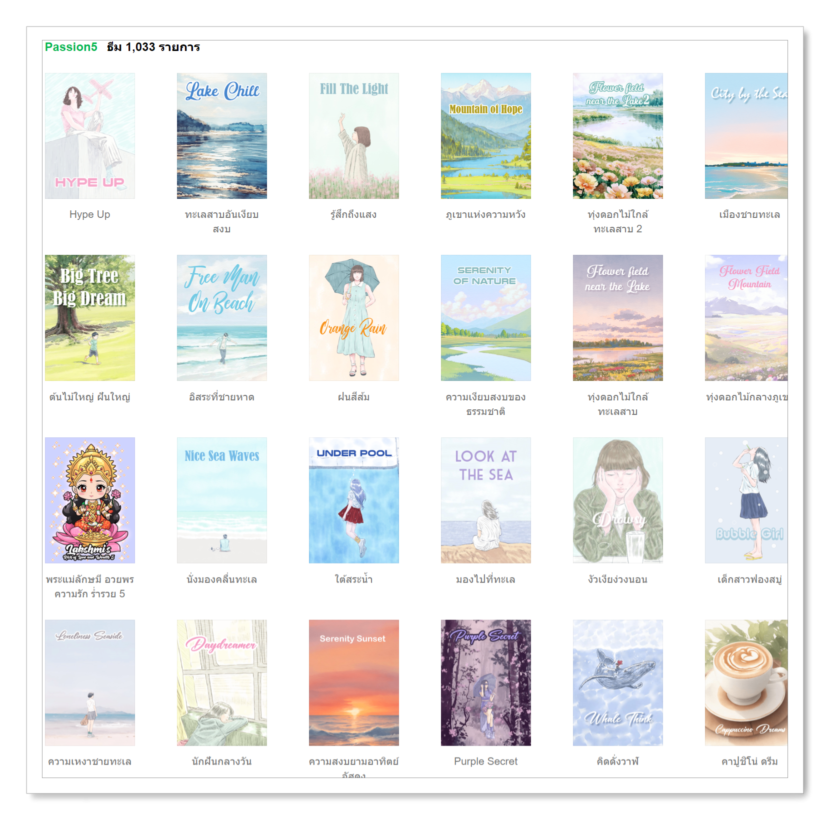Select the Free Man On Beach theme
830x820 pixels.
222,318
